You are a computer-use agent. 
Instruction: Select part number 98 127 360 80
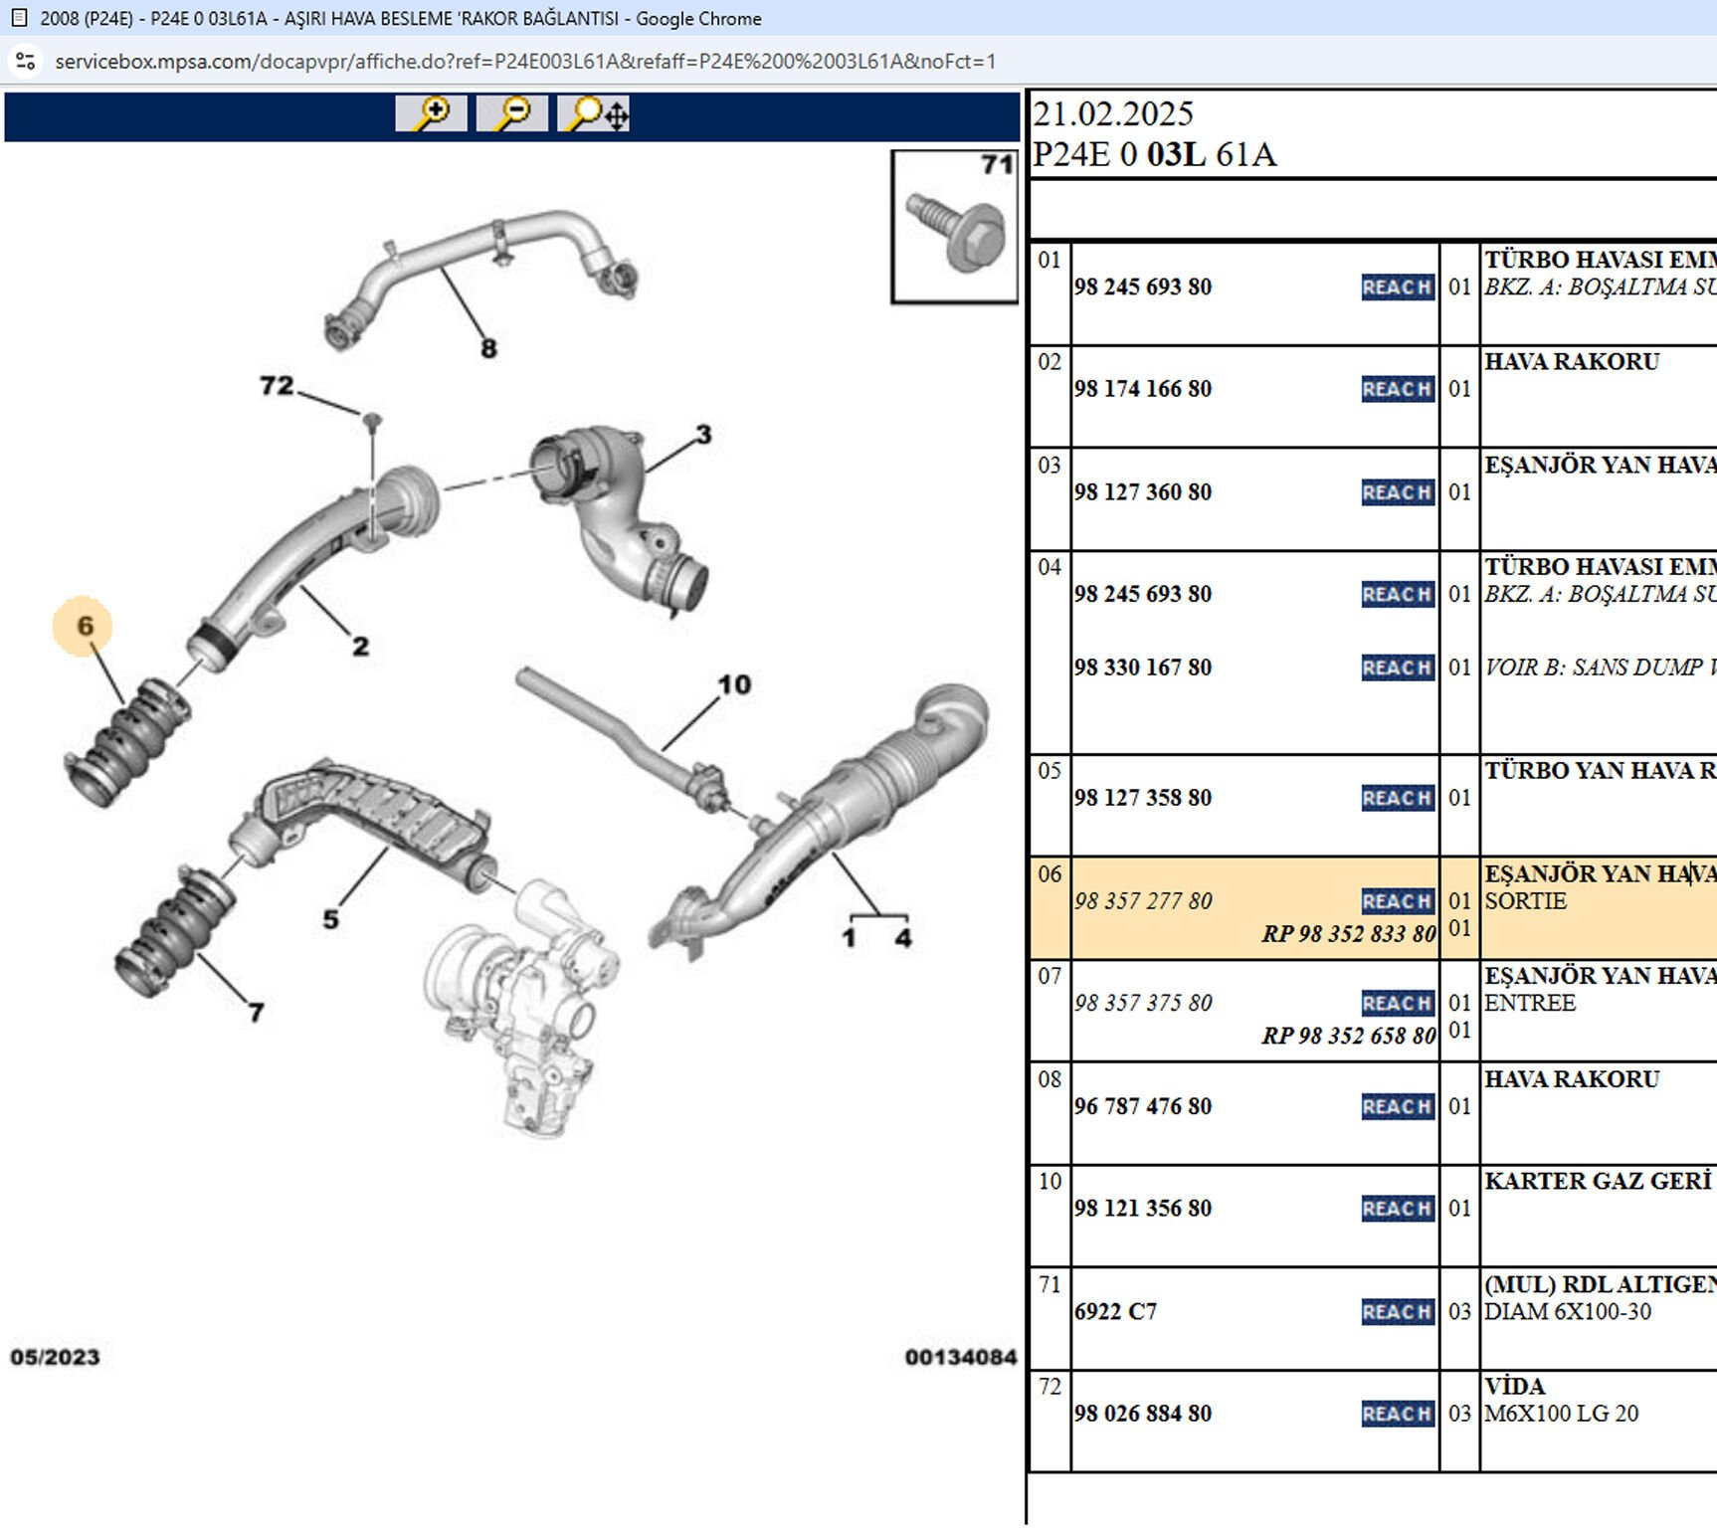click(1142, 492)
